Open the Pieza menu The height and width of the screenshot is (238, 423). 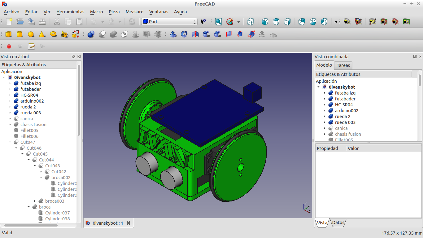[114, 12]
